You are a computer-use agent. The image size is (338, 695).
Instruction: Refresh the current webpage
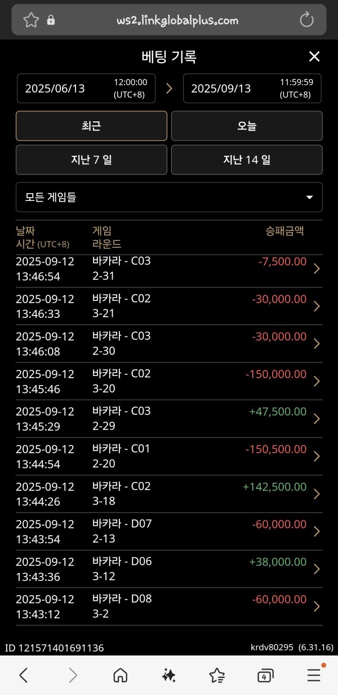pyautogui.click(x=306, y=19)
